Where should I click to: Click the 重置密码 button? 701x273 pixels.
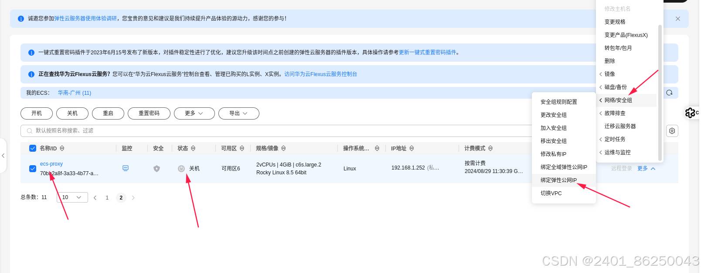pos(149,113)
